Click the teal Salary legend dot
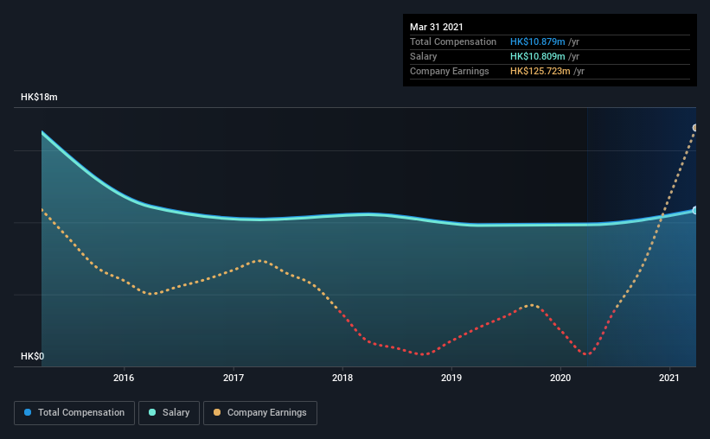 (152, 412)
